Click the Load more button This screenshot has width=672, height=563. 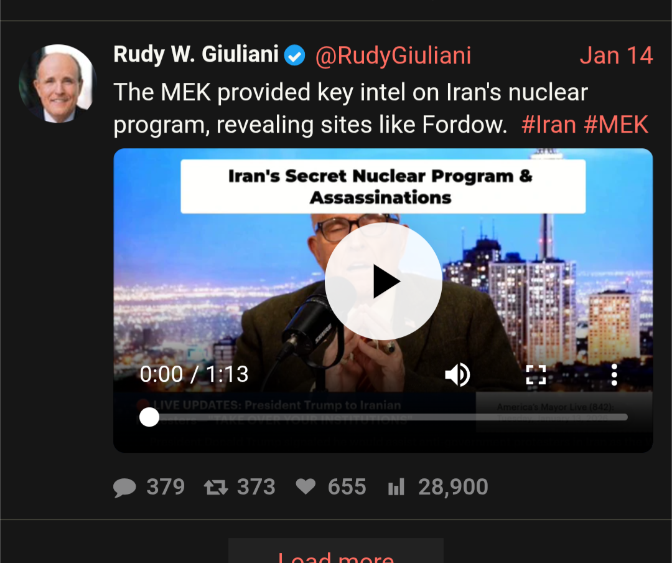[336, 551]
